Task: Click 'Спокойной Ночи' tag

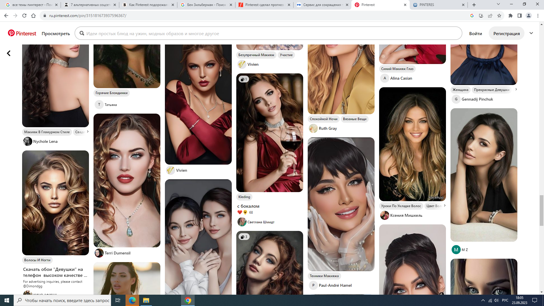Action: 324,119
